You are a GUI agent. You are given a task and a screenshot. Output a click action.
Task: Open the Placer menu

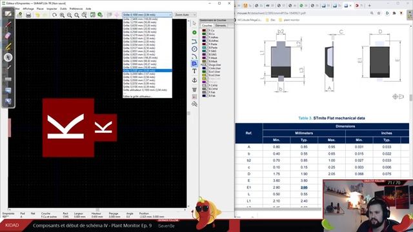coord(40,8)
